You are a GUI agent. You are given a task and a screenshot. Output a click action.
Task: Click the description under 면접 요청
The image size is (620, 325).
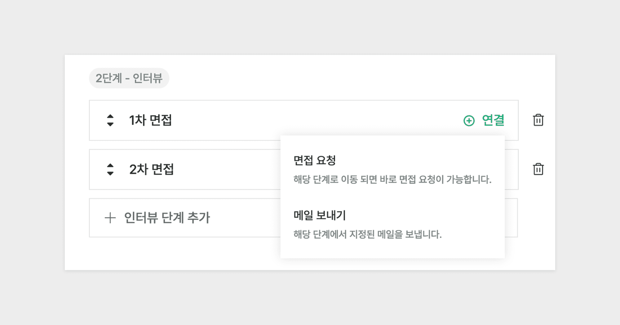[x=392, y=180]
